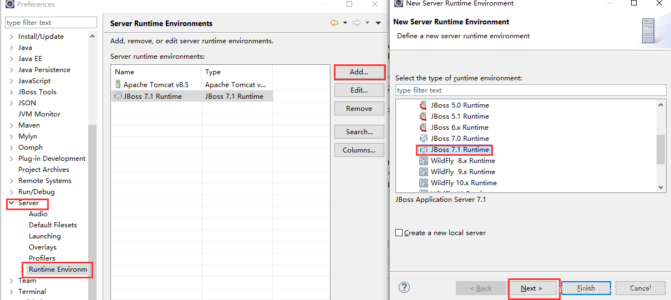Viewport: 671px width, 300px height.
Task: Click the Search... button
Action: coord(359,131)
